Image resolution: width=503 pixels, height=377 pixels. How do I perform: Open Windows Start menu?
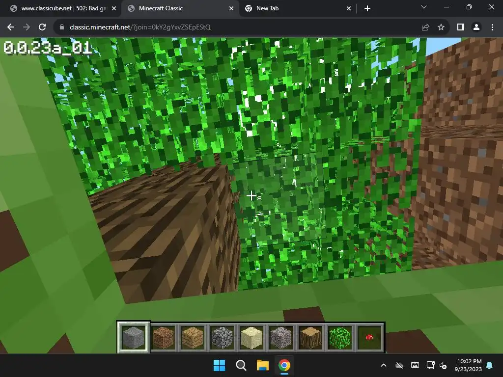coord(220,365)
